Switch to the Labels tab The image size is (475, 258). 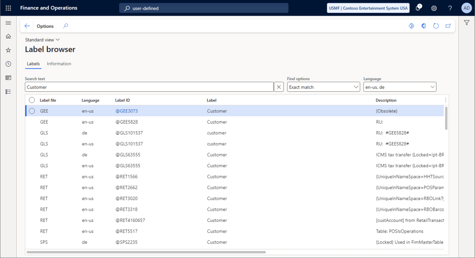33,64
